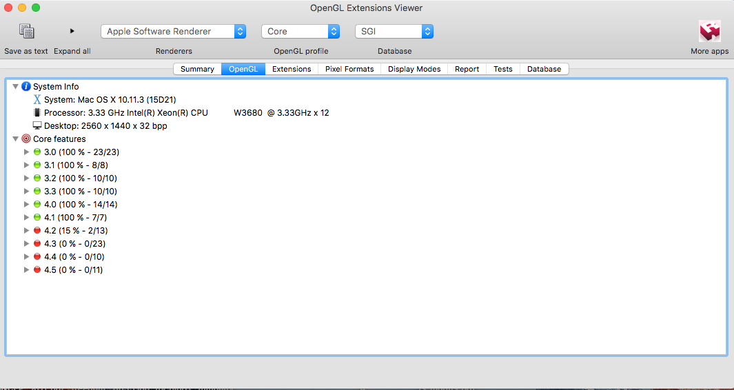The width and height of the screenshot is (734, 390).
Task: Select '4.2 (15 % - 2/13)' text
Action: pyautogui.click(x=76, y=231)
